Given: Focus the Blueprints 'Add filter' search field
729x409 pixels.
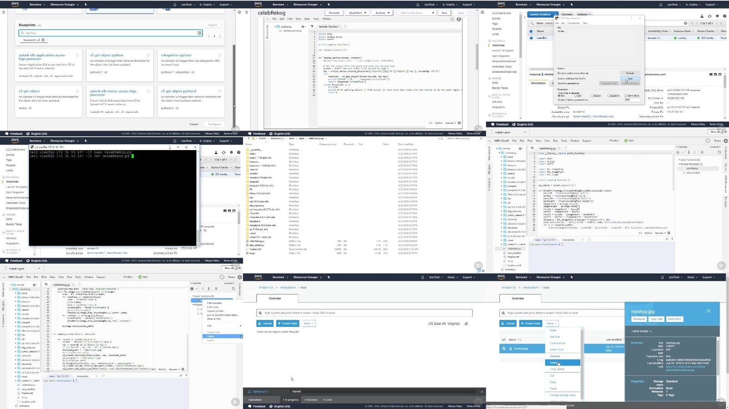Looking at the screenshot, I should click(x=110, y=33).
